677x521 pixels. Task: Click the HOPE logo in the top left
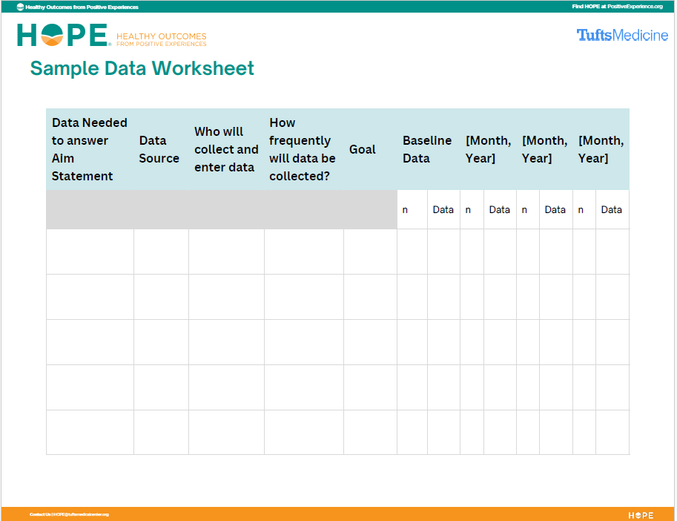click(62, 35)
